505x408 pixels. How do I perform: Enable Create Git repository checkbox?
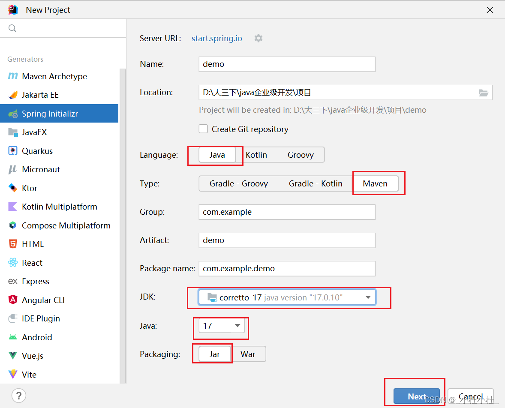click(203, 129)
